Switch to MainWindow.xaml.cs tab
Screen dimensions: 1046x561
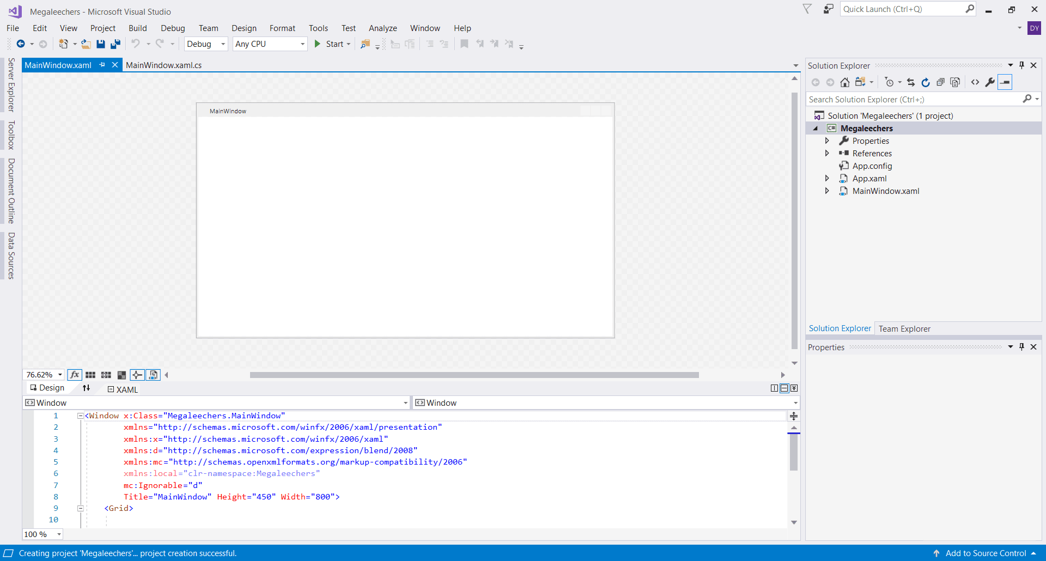[x=163, y=65]
